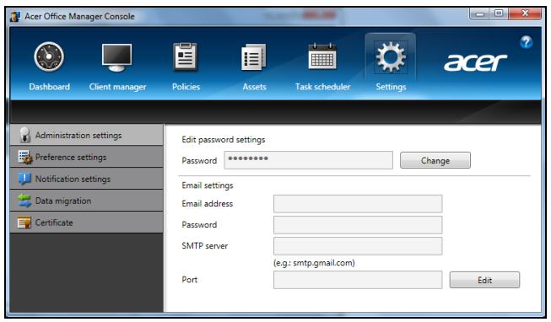The image size is (551, 322).
Task: Click the Data migration arrows icon
Action: click(24, 201)
